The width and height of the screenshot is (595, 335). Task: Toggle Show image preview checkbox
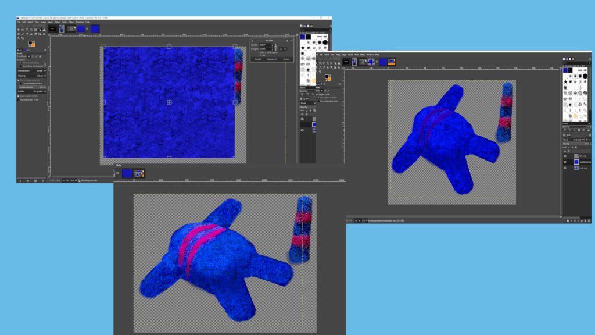[18, 80]
